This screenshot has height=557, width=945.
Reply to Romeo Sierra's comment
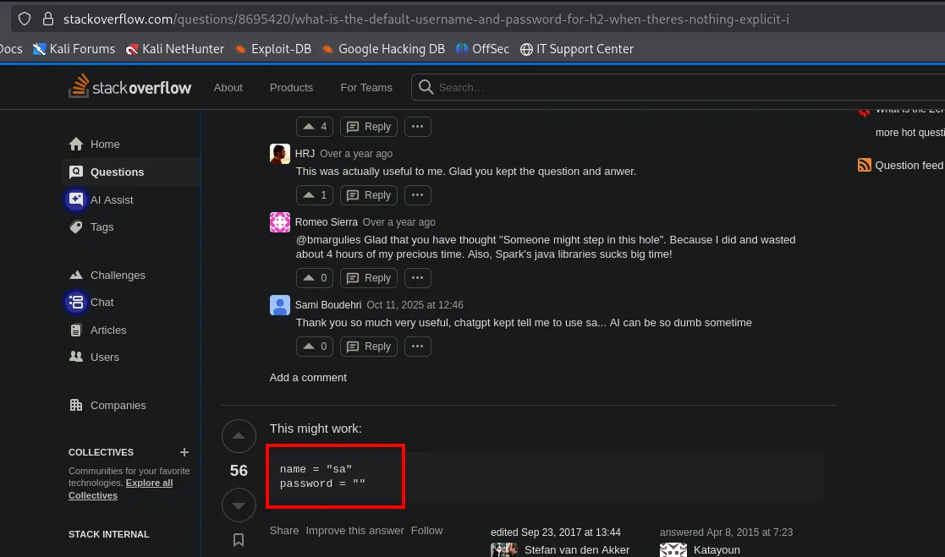369,278
